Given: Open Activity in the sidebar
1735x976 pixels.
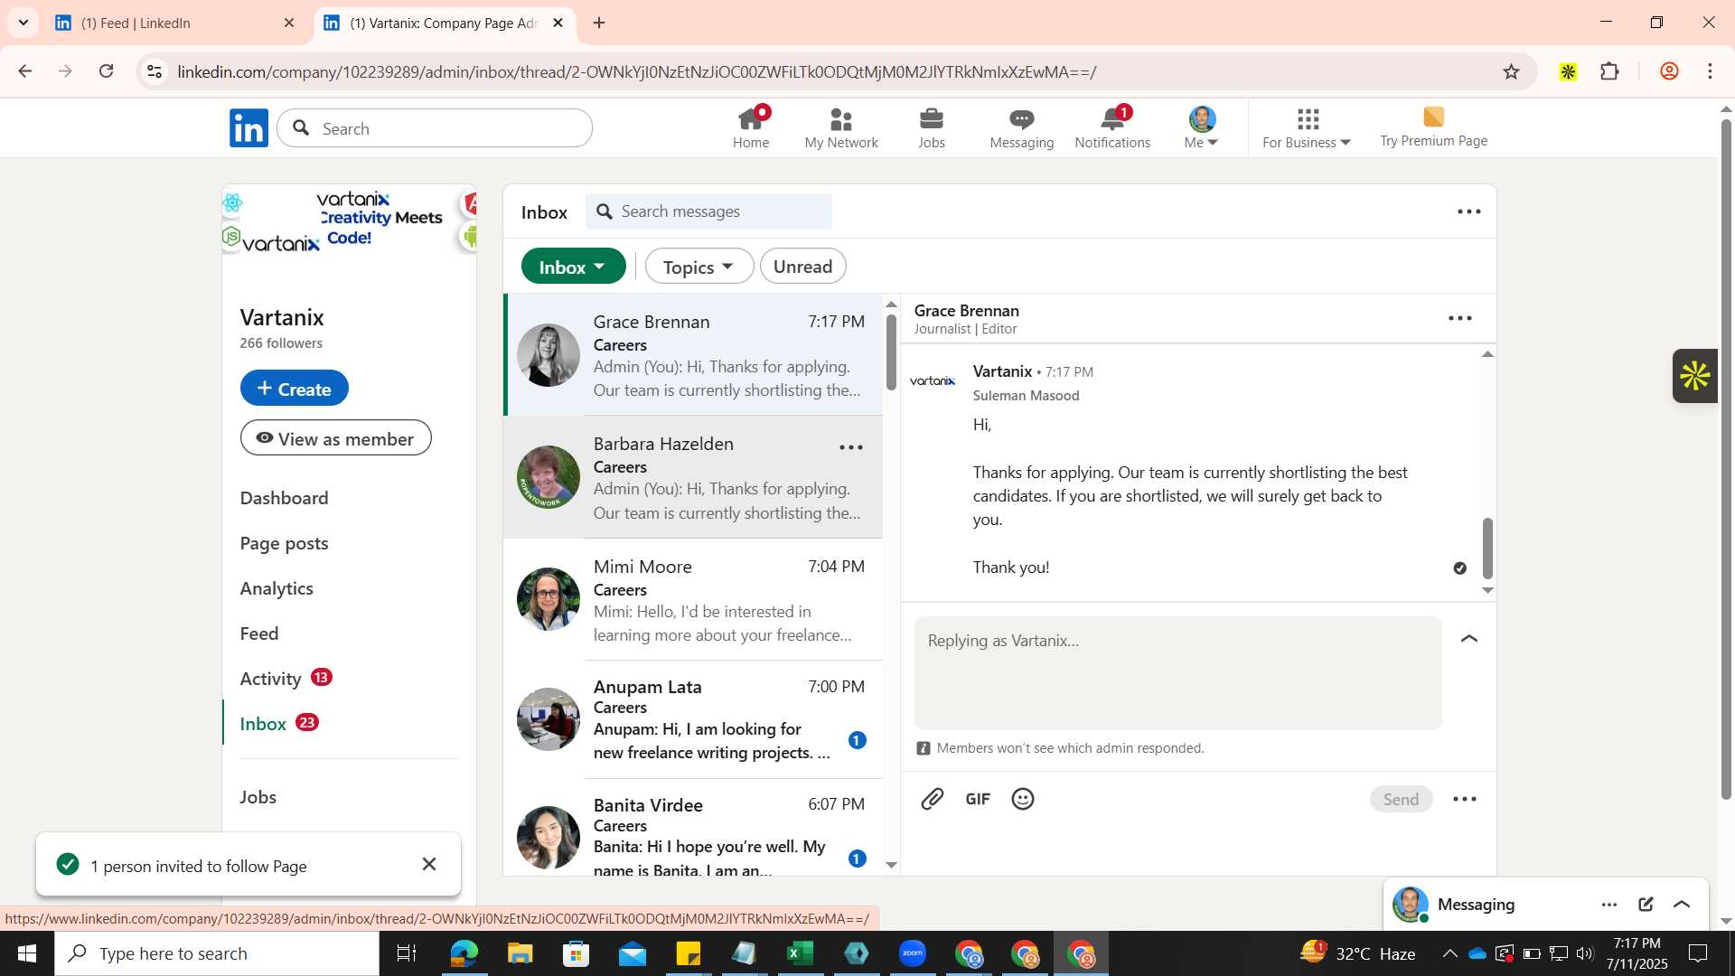Looking at the screenshot, I should (x=270, y=679).
